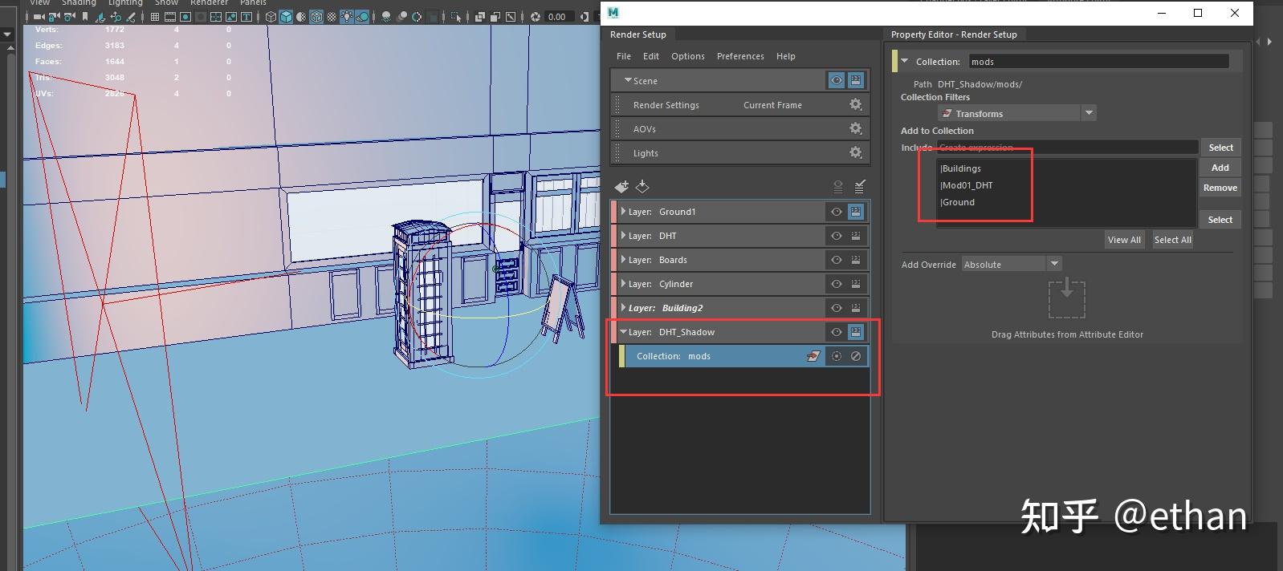1283x571 pixels.
Task: Open the Options menu in Render Setup
Action: click(x=687, y=56)
